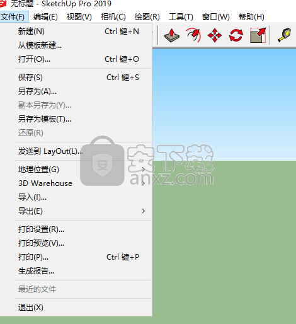Open the 相机(C) menu
This screenshot has width=296, height=324.
pos(113,17)
